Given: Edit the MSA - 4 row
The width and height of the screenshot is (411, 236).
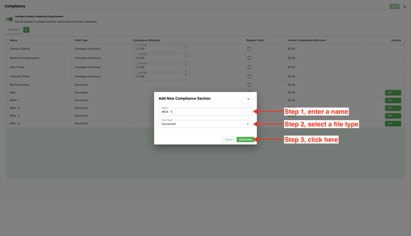Looking at the screenshot, I should tap(390, 123).
